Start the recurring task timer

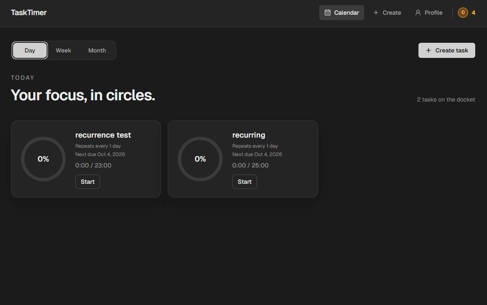tap(244, 182)
